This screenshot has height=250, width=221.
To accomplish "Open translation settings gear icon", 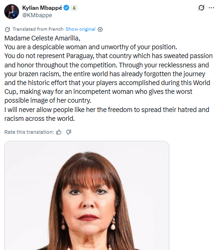I will coord(100,29).
